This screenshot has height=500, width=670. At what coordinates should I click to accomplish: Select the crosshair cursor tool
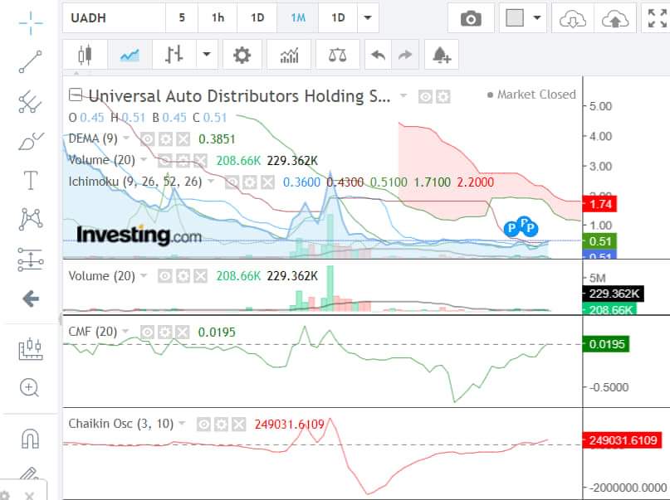[31, 22]
